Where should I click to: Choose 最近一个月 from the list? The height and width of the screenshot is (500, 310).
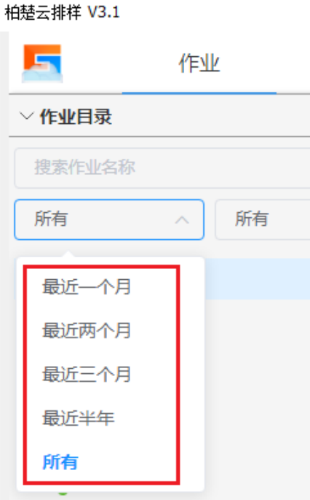pos(87,286)
